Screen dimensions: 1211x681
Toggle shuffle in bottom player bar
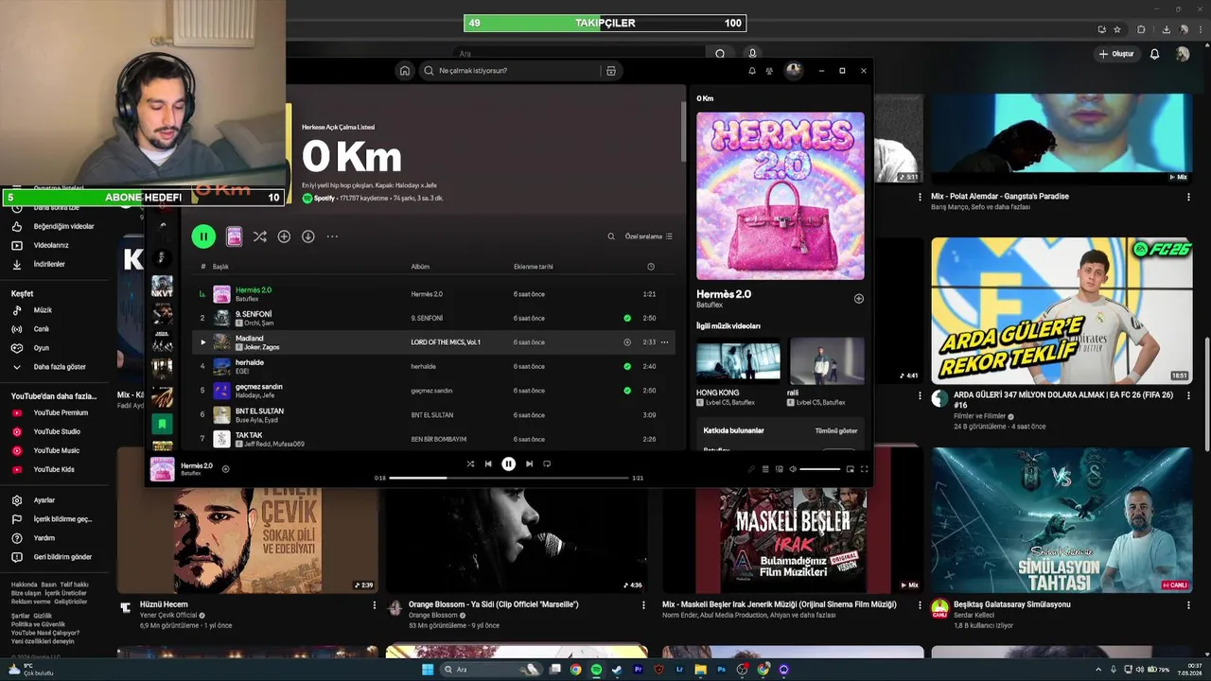coord(470,464)
